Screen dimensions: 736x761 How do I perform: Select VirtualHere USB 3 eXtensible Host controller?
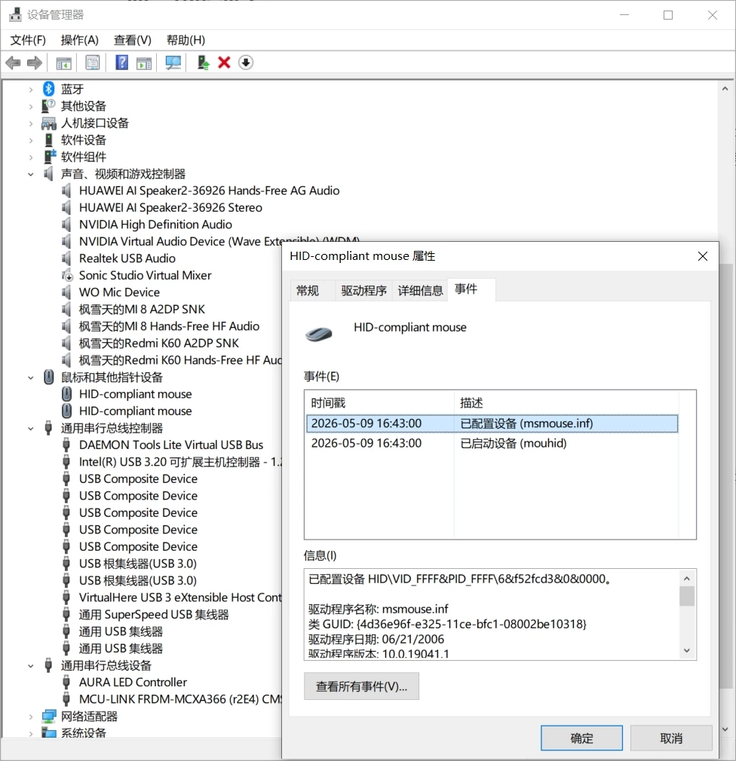180,597
